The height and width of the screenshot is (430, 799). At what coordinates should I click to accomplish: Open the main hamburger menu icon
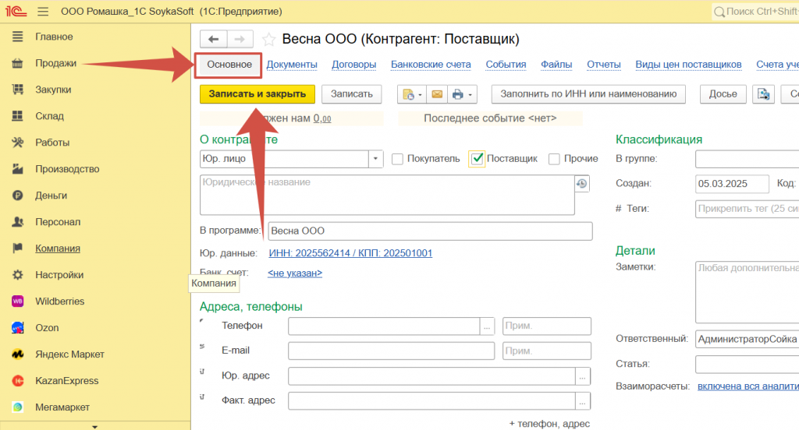(42, 12)
